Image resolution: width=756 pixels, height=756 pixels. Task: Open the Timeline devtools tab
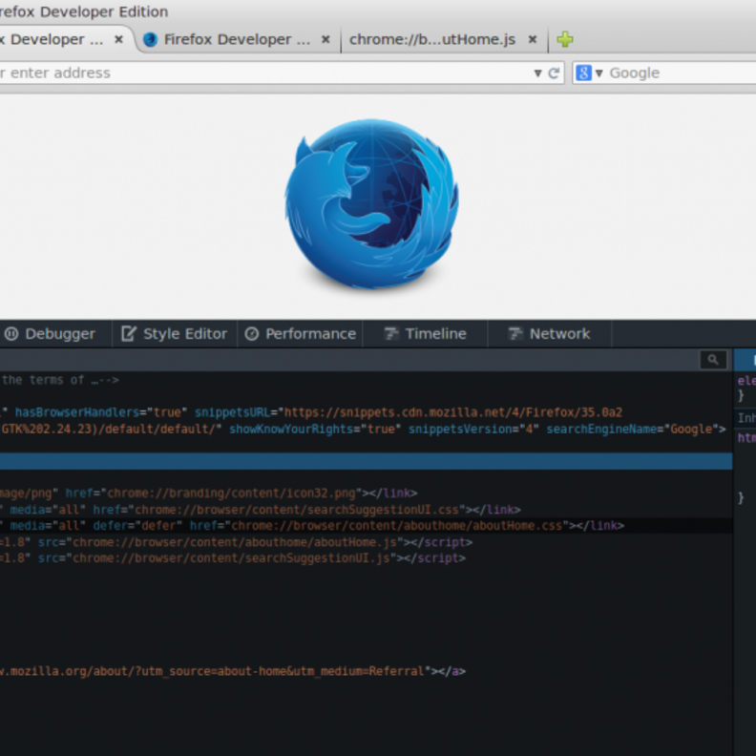pos(426,334)
